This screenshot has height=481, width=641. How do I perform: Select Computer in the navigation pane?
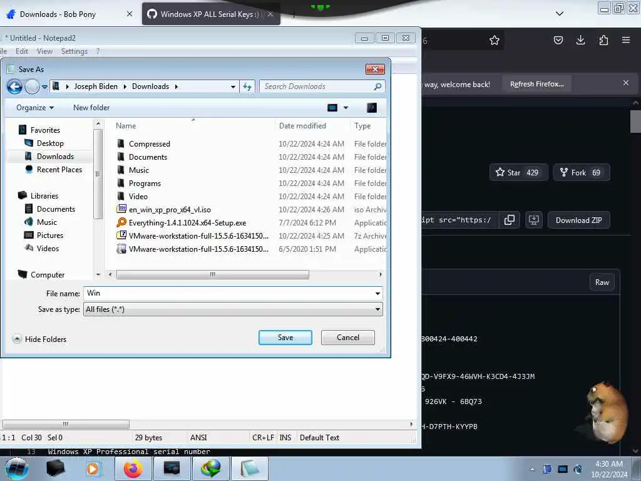tap(48, 274)
